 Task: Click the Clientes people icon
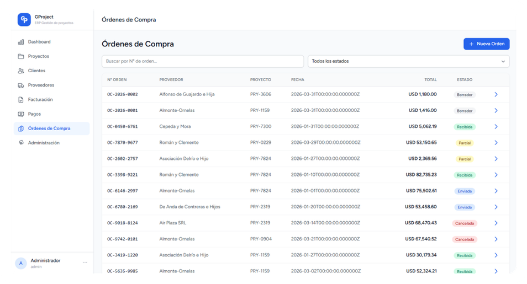click(x=21, y=71)
